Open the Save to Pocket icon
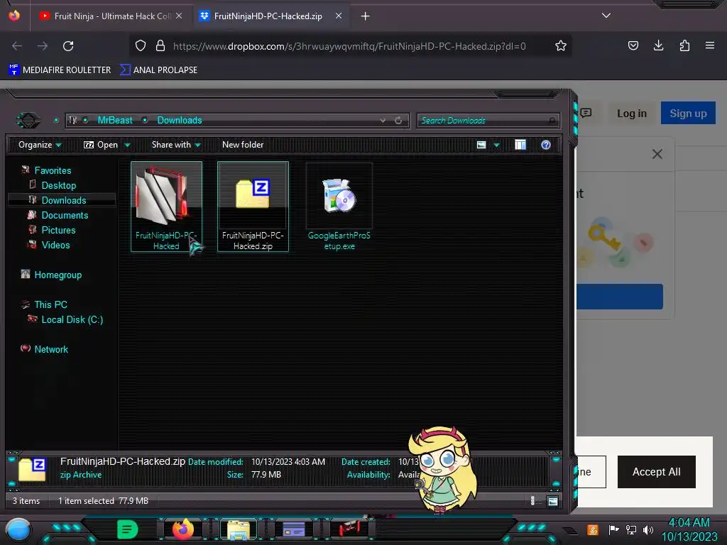This screenshot has width=727, height=545. click(x=633, y=45)
